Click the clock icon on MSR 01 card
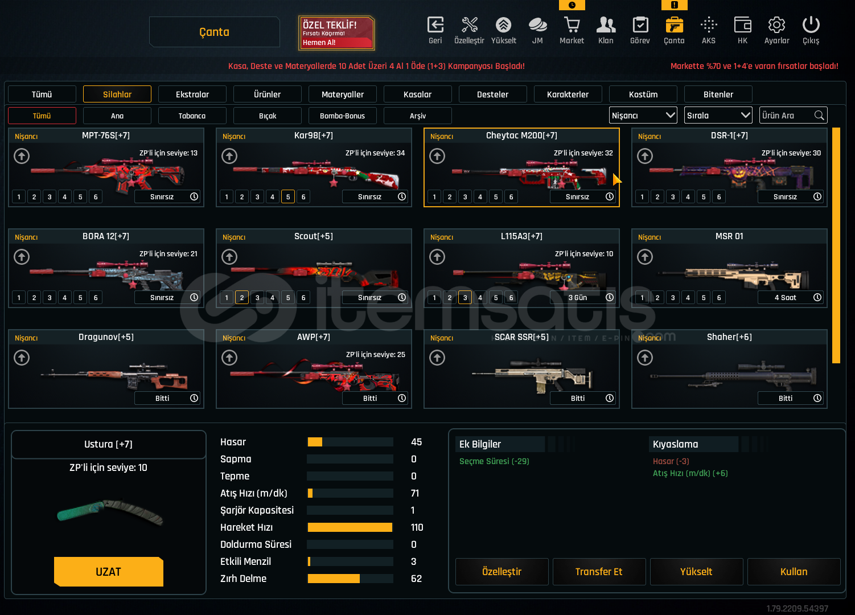The image size is (855, 615). pyautogui.click(x=817, y=297)
